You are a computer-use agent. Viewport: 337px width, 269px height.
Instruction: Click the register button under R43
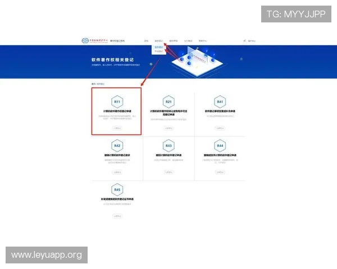(168, 172)
